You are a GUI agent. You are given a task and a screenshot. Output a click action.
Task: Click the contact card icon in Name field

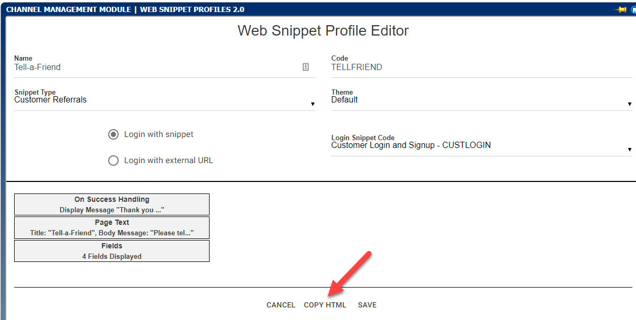(x=306, y=67)
